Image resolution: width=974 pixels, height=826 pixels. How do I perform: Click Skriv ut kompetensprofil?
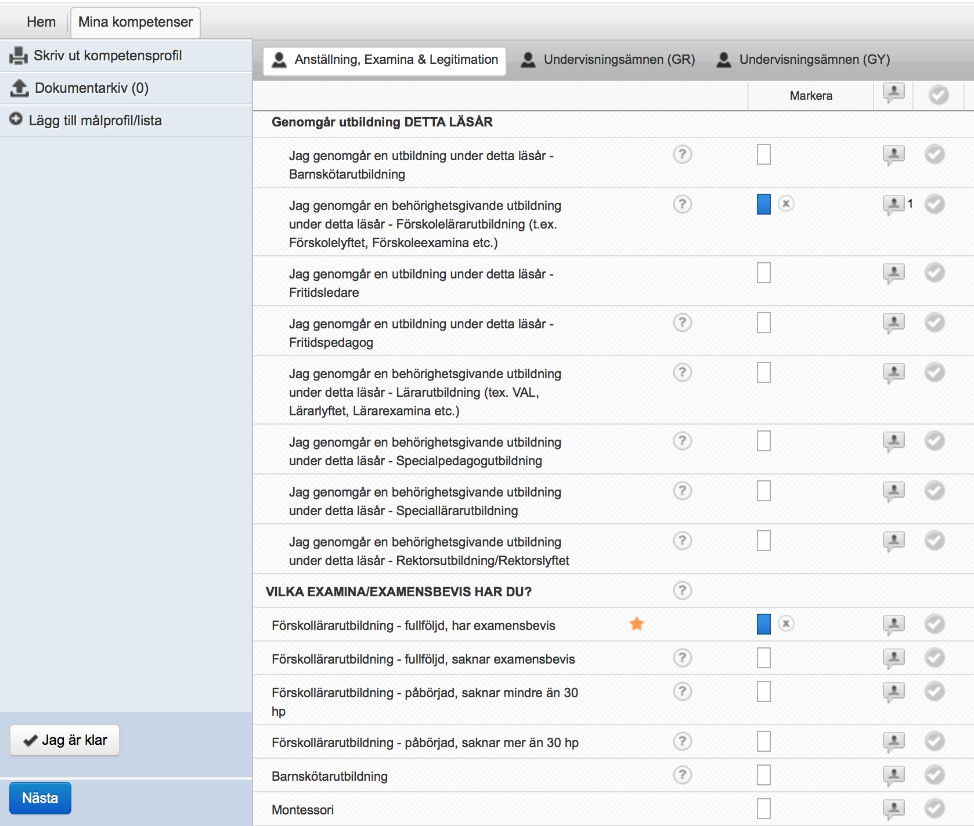tap(126, 56)
